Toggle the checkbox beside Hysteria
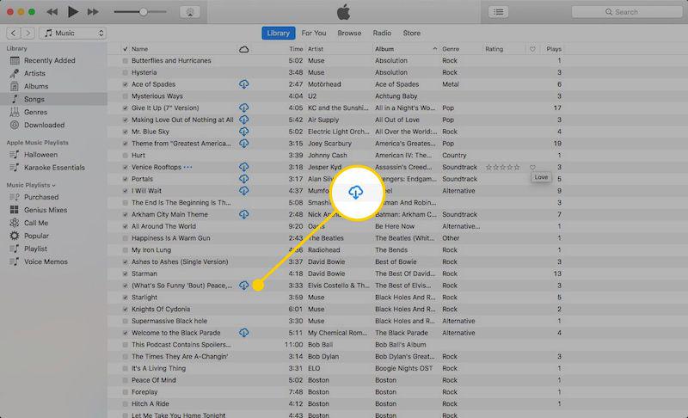This screenshot has height=418, width=688. (126, 73)
